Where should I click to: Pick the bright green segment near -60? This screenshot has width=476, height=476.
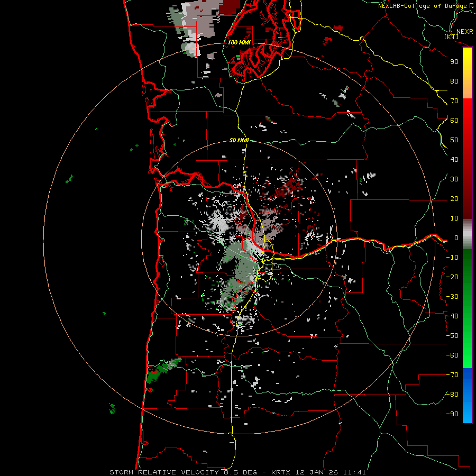(x=467, y=355)
